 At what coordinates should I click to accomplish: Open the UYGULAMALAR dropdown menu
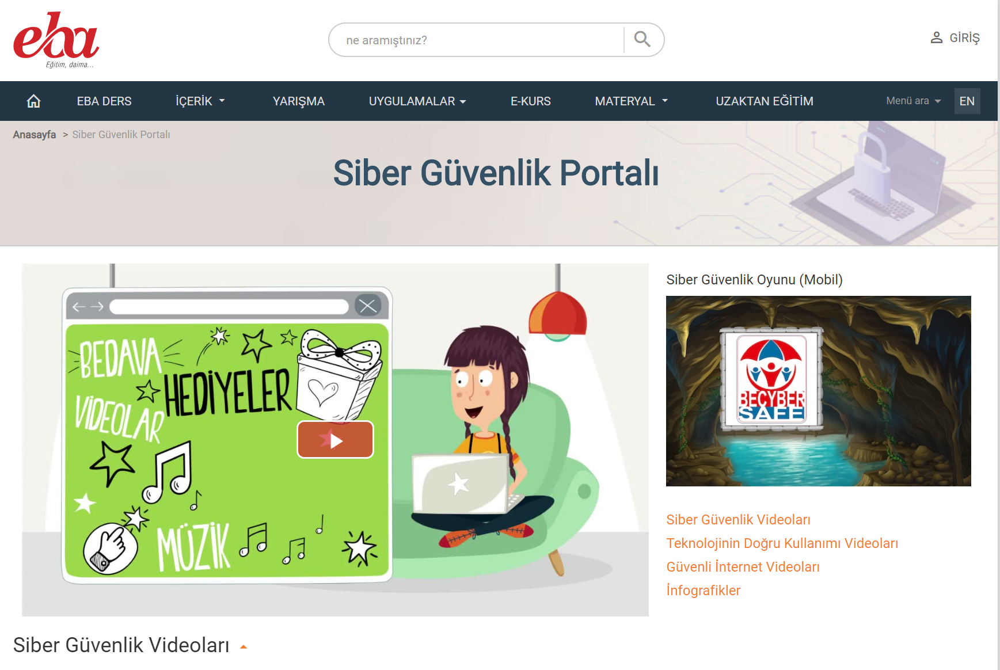tap(417, 101)
